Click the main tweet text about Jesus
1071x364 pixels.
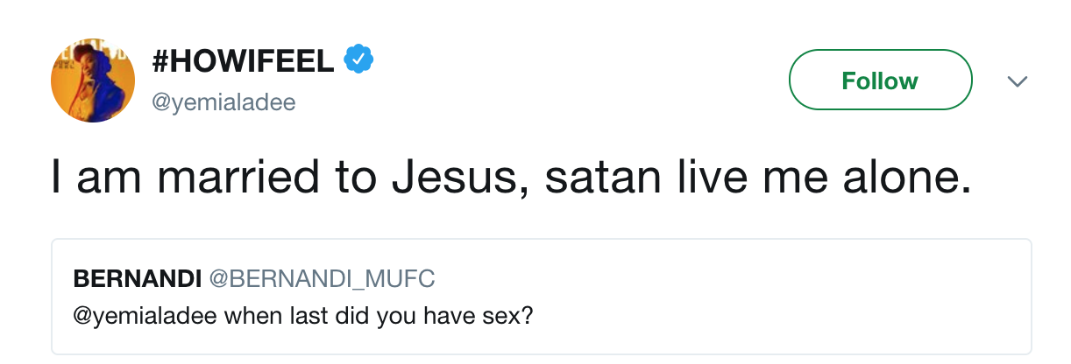tap(510, 178)
